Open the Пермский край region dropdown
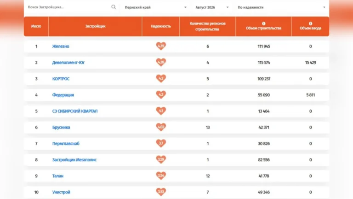This screenshot has width=353, height=199. pos(155,7)
